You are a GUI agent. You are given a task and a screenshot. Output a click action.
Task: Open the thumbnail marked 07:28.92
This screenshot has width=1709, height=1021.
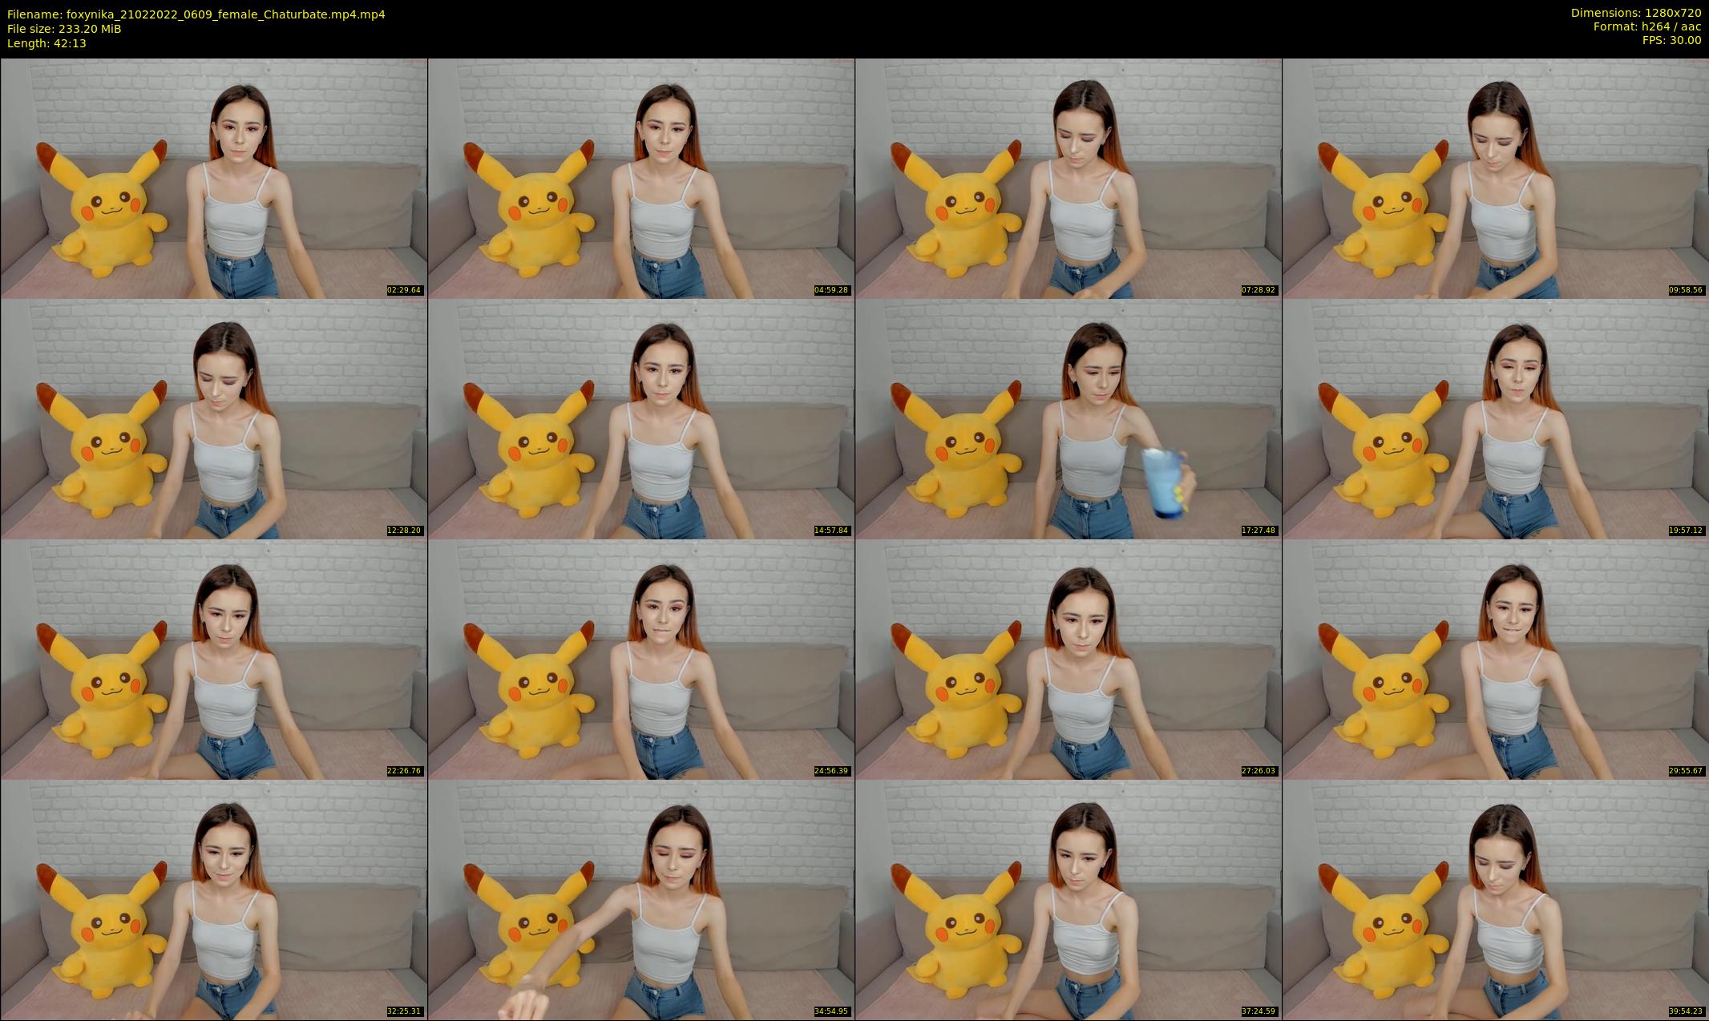[x=1069, y=178]
